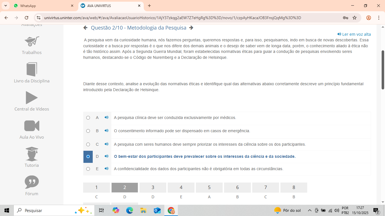385x216 pixels.
Task: Click Ler em voz alta link
Action: (x=354, y=34)
